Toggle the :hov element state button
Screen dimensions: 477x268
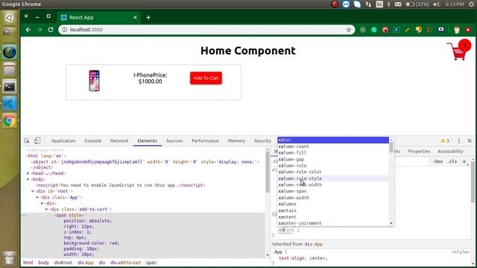(437, 162)
